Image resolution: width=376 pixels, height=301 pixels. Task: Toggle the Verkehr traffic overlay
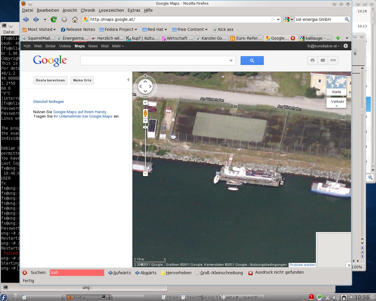coord(337,101)
